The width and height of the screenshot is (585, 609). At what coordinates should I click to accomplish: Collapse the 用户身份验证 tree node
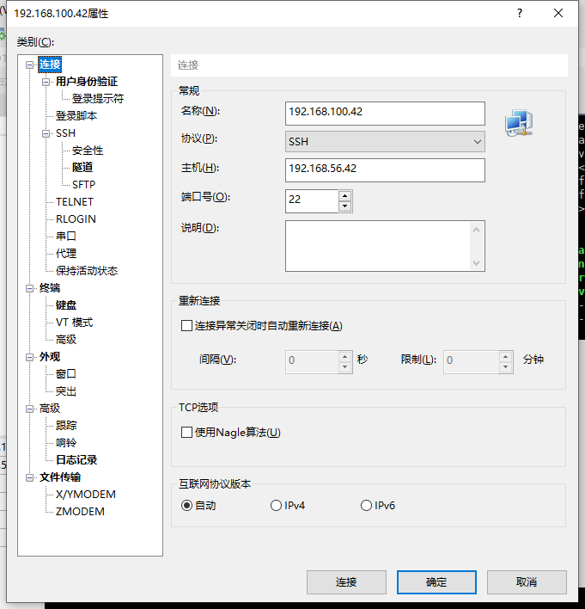tap(47, 82)
